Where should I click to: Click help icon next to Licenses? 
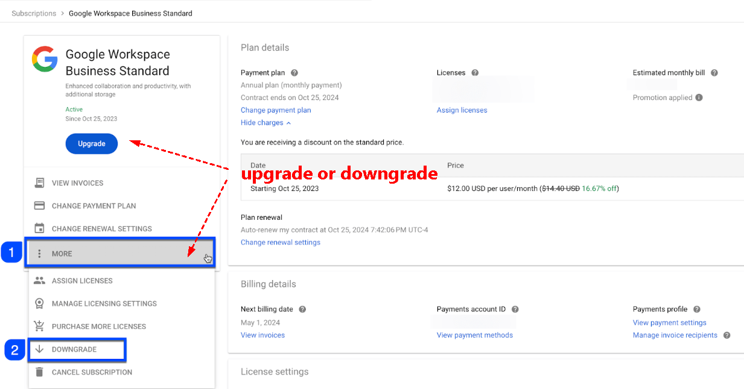[475, 73]
